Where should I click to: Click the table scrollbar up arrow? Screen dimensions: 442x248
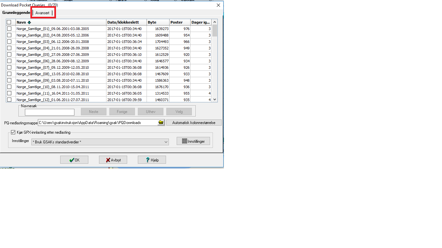pos(215,22)
